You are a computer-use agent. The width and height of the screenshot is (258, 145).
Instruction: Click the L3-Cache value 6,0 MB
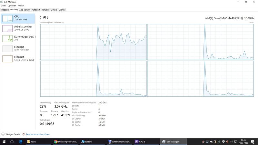coord(101,125)
